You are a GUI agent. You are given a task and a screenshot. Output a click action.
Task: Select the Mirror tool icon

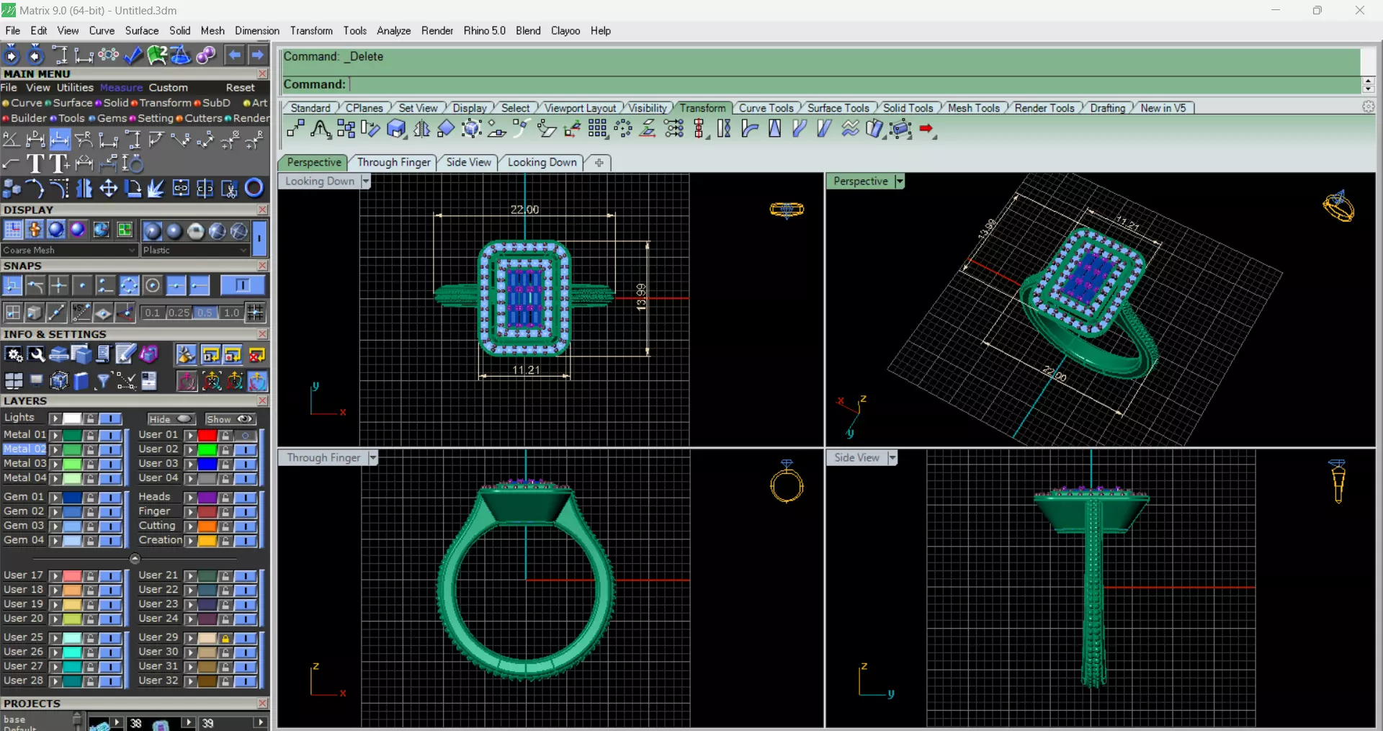tap(422, 129)
